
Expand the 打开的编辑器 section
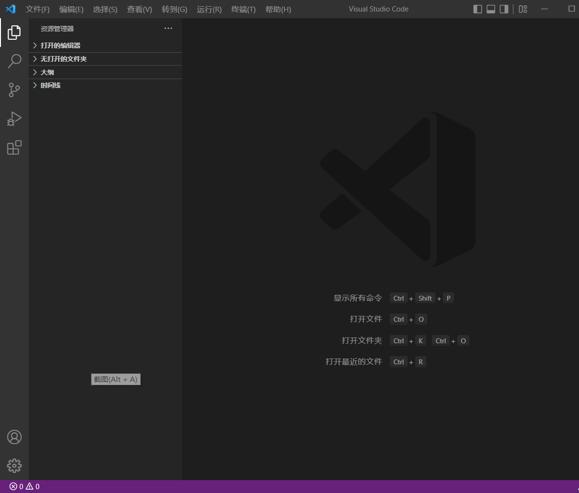coord(105,45)
